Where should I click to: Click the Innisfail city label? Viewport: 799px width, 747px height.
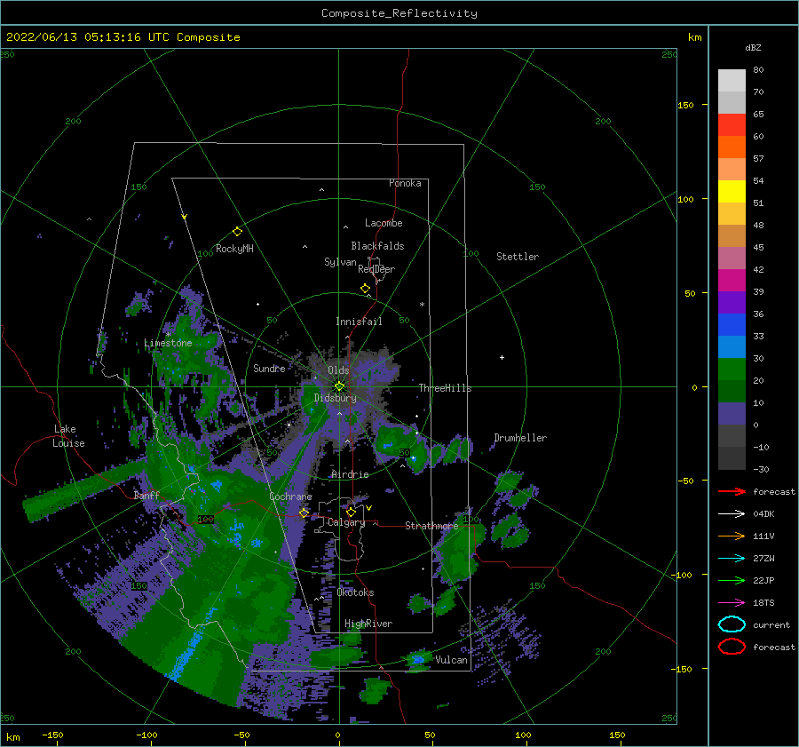[x=359, y=322]
